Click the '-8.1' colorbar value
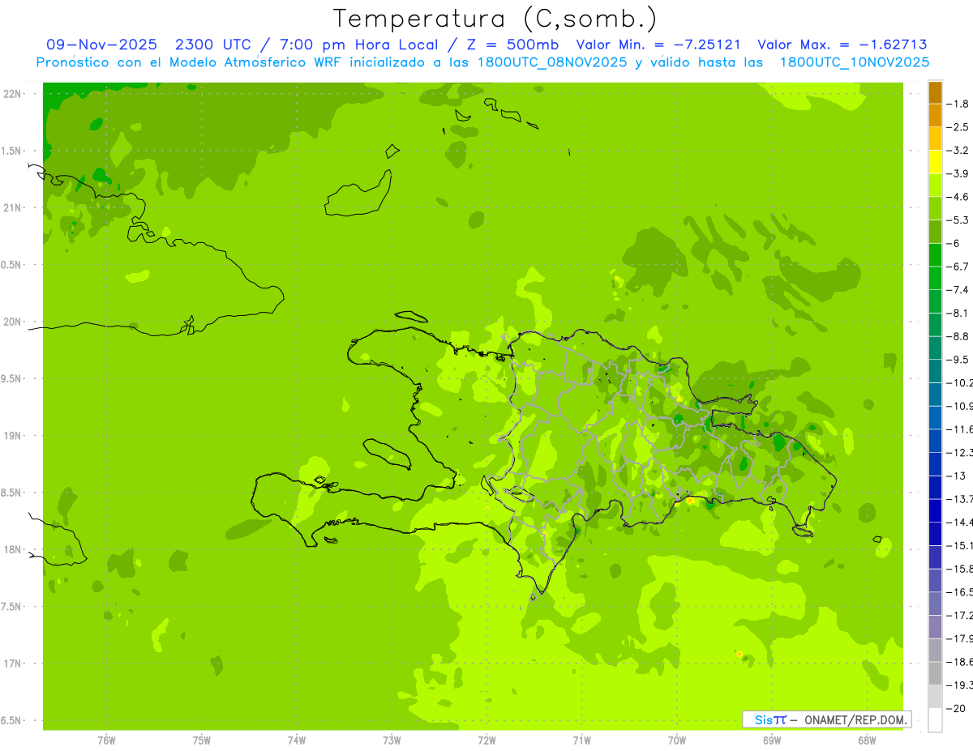Viewport: 973px width, 751px height. 958,313
